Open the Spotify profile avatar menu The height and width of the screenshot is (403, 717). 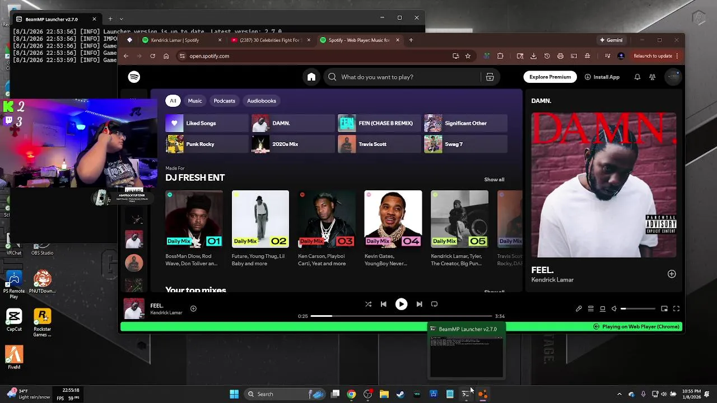[672, 77]
